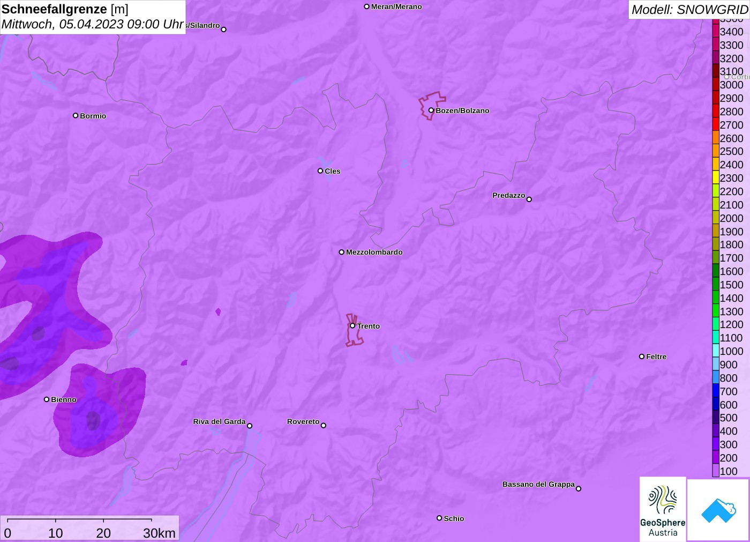Click the legend value "2000"

point(731,218)
